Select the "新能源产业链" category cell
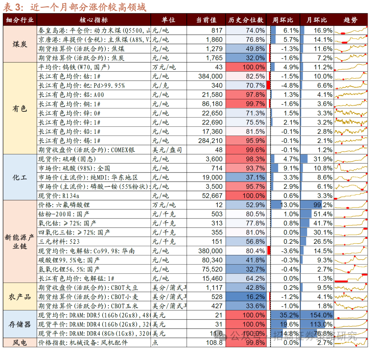 [x=20, y=242]
